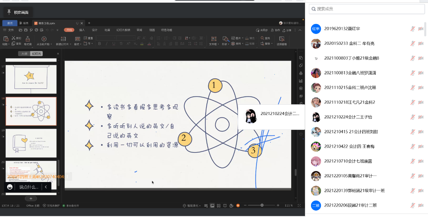Click the search members (搜索成员) field
428x217 pixels.
point(367,9)
